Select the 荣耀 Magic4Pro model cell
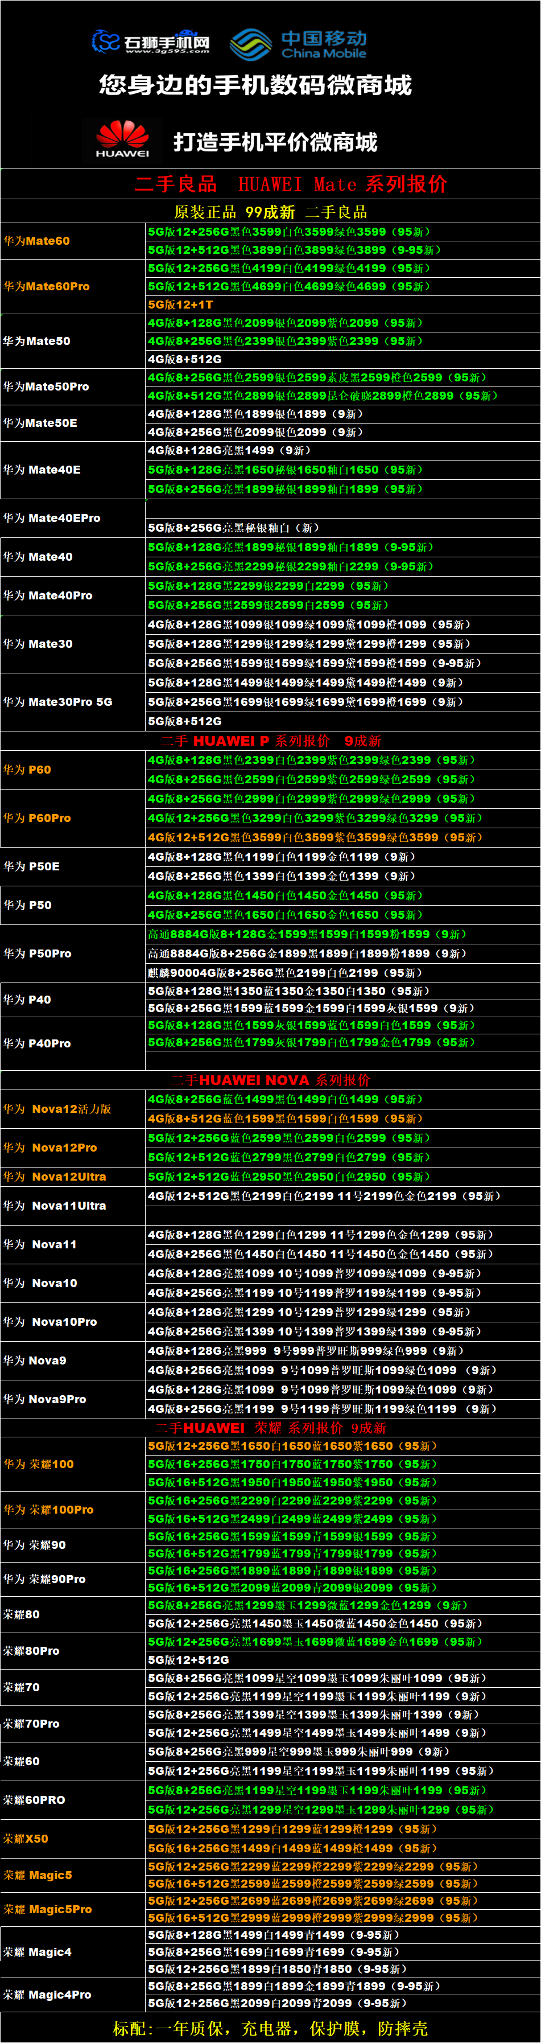 72,1995
